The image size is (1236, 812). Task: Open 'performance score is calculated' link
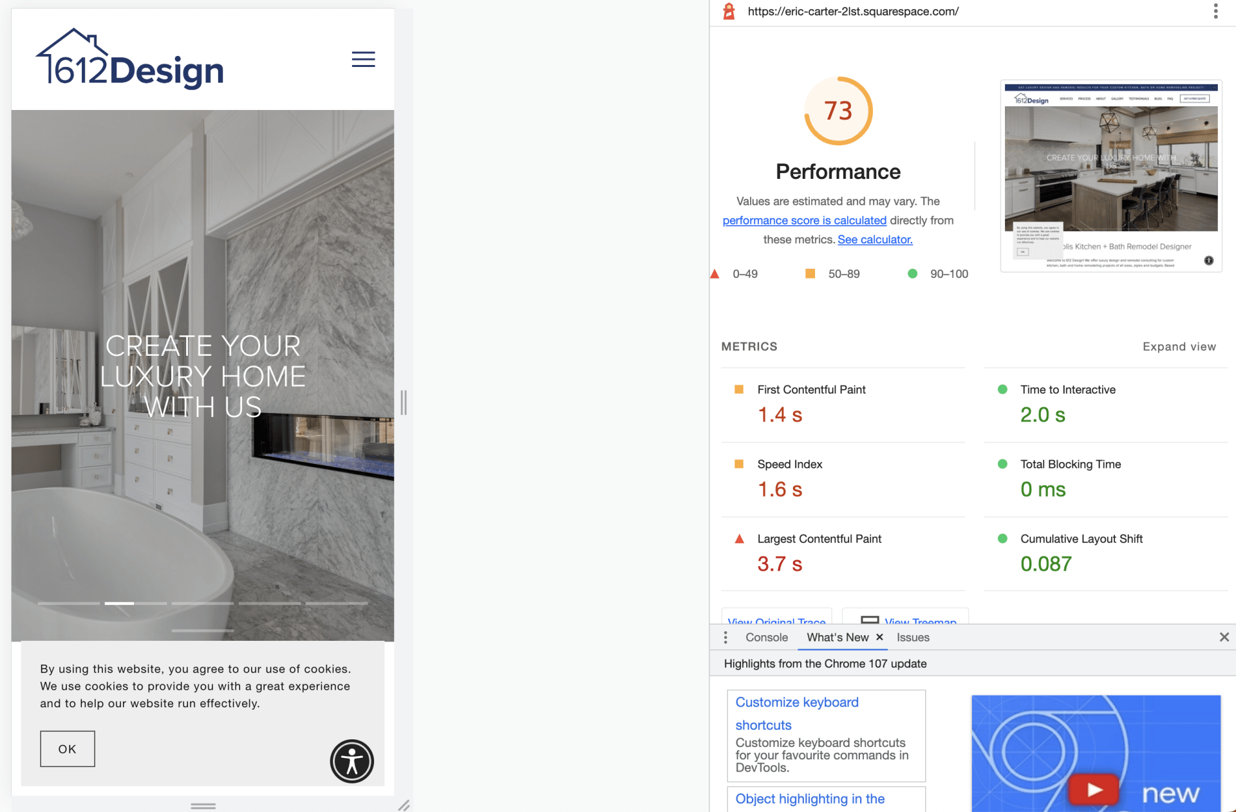click(x=804, y=220)
